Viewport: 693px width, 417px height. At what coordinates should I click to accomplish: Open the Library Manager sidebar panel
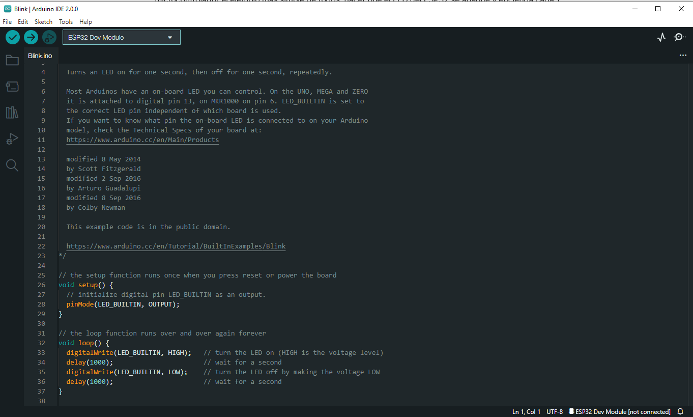[x=12, y=113]
